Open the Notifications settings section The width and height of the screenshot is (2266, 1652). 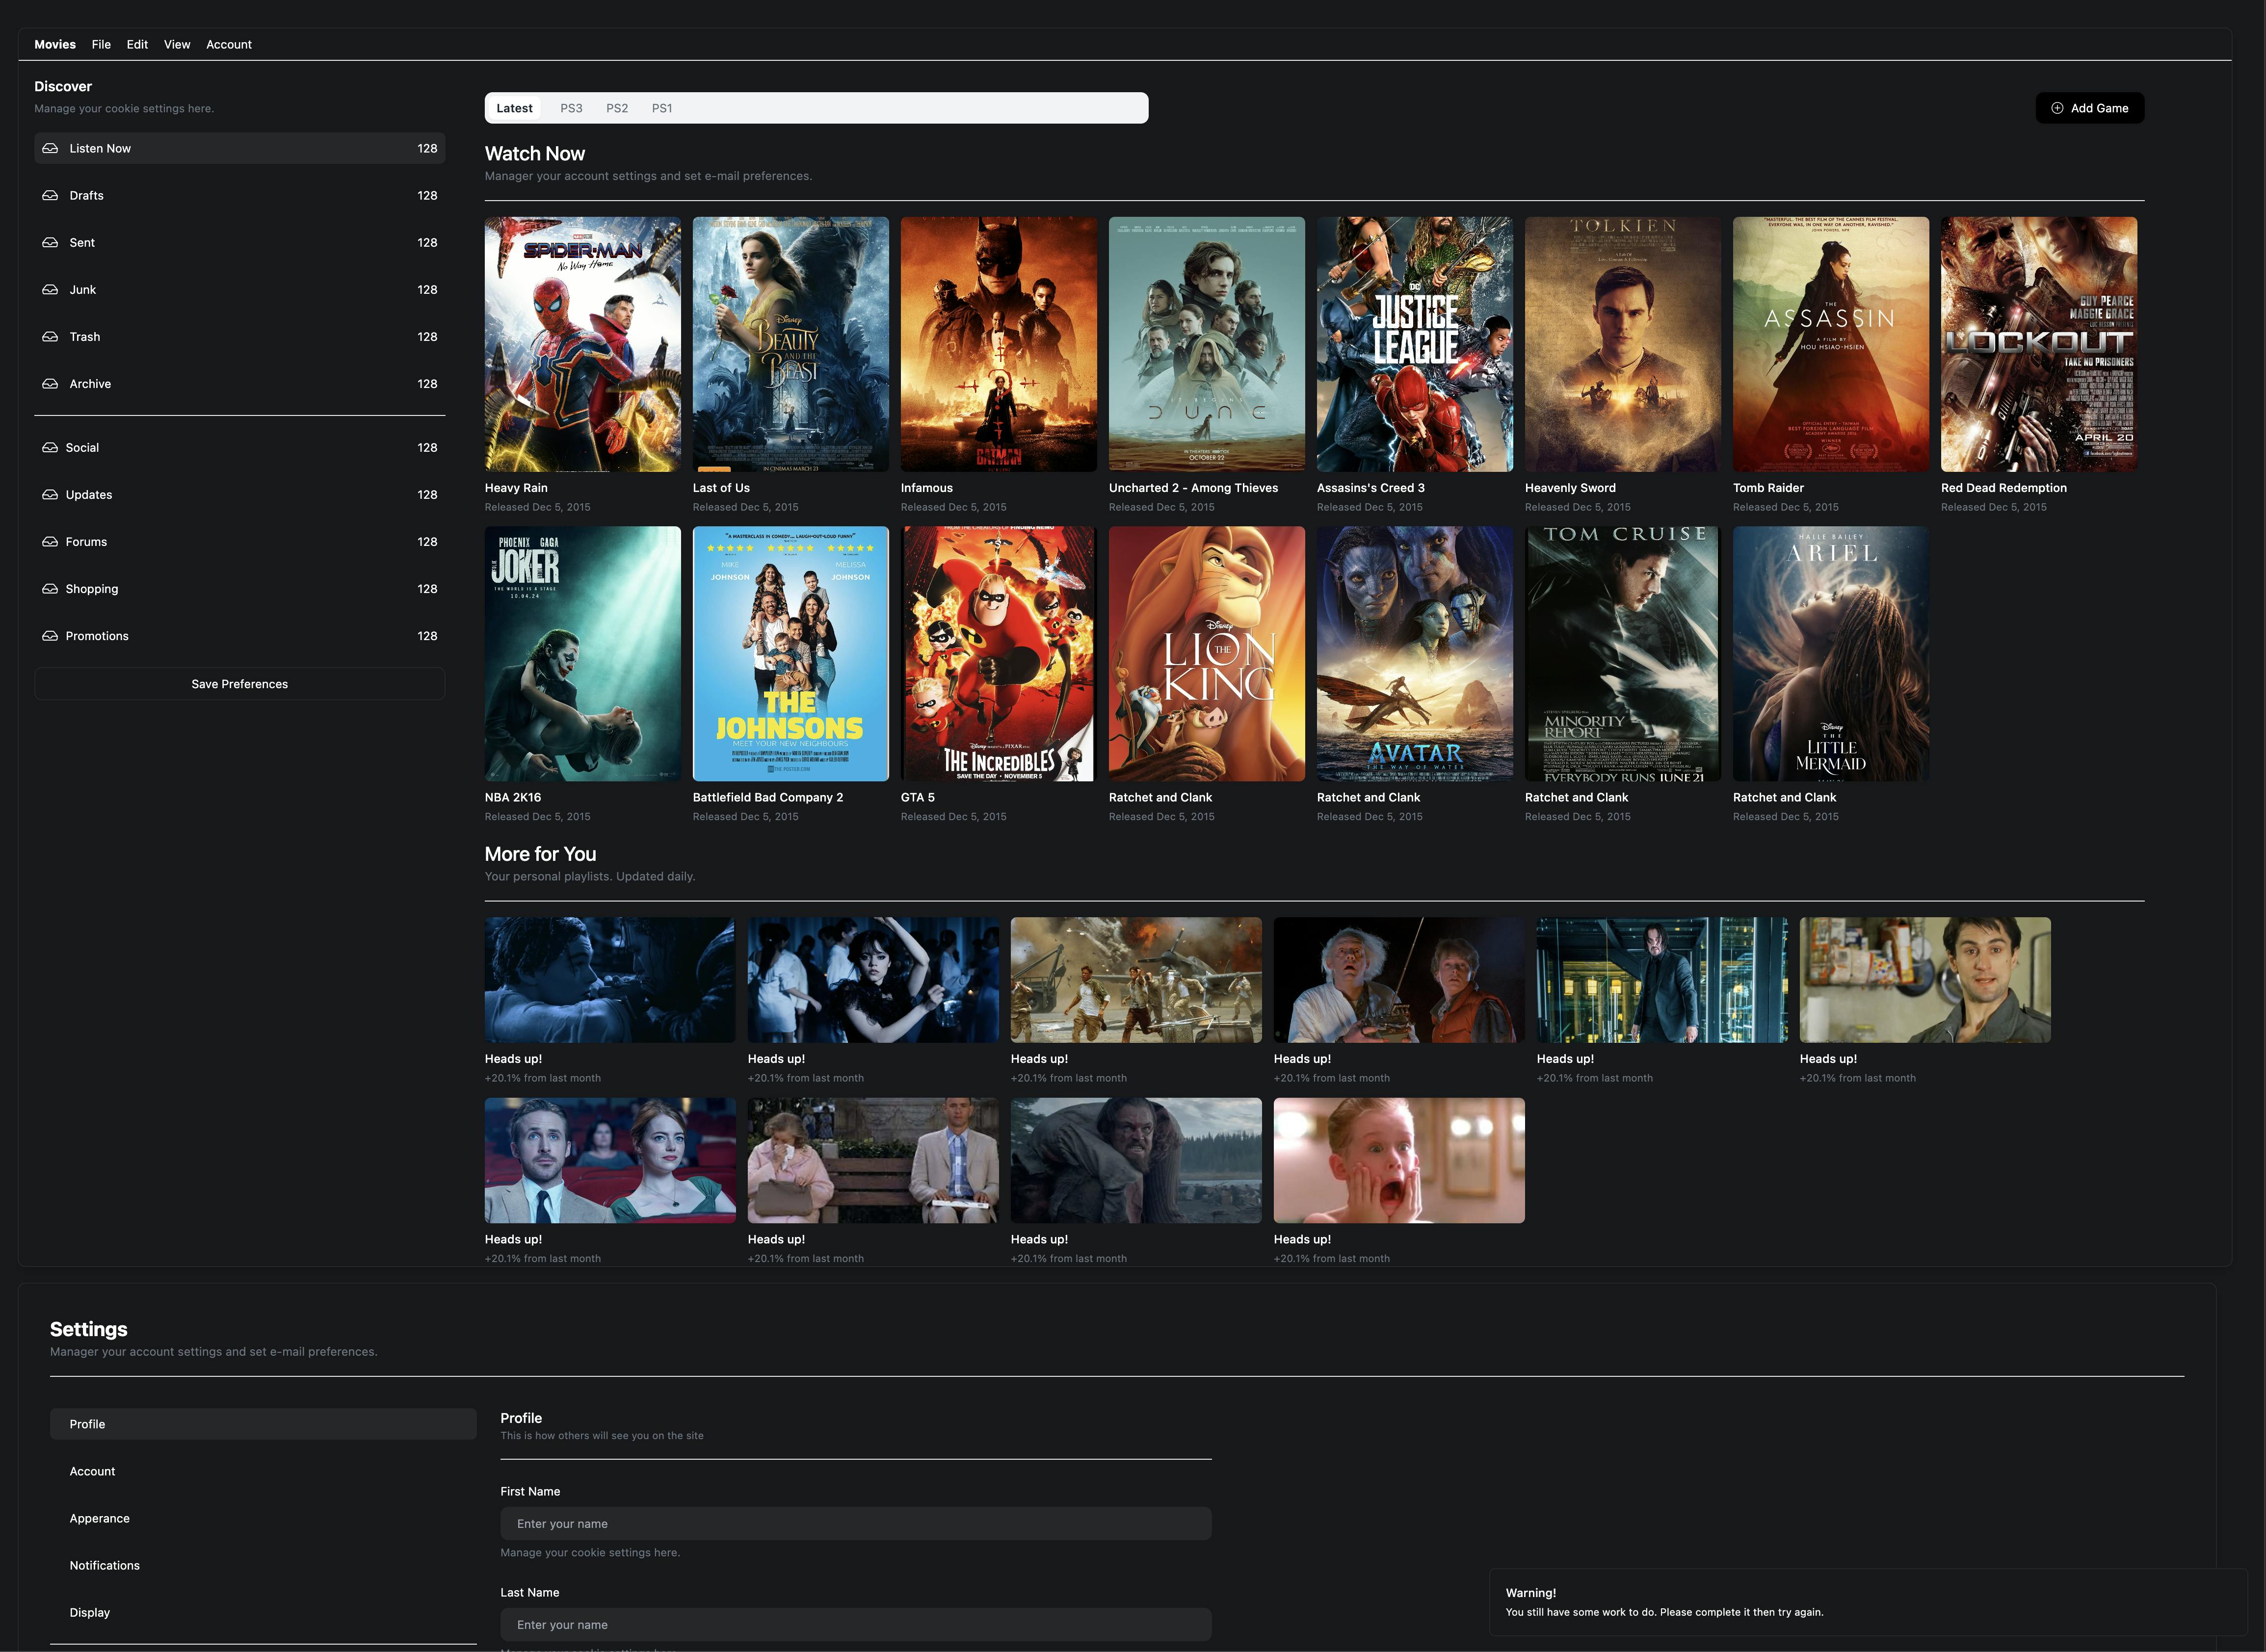[263, 1565]
